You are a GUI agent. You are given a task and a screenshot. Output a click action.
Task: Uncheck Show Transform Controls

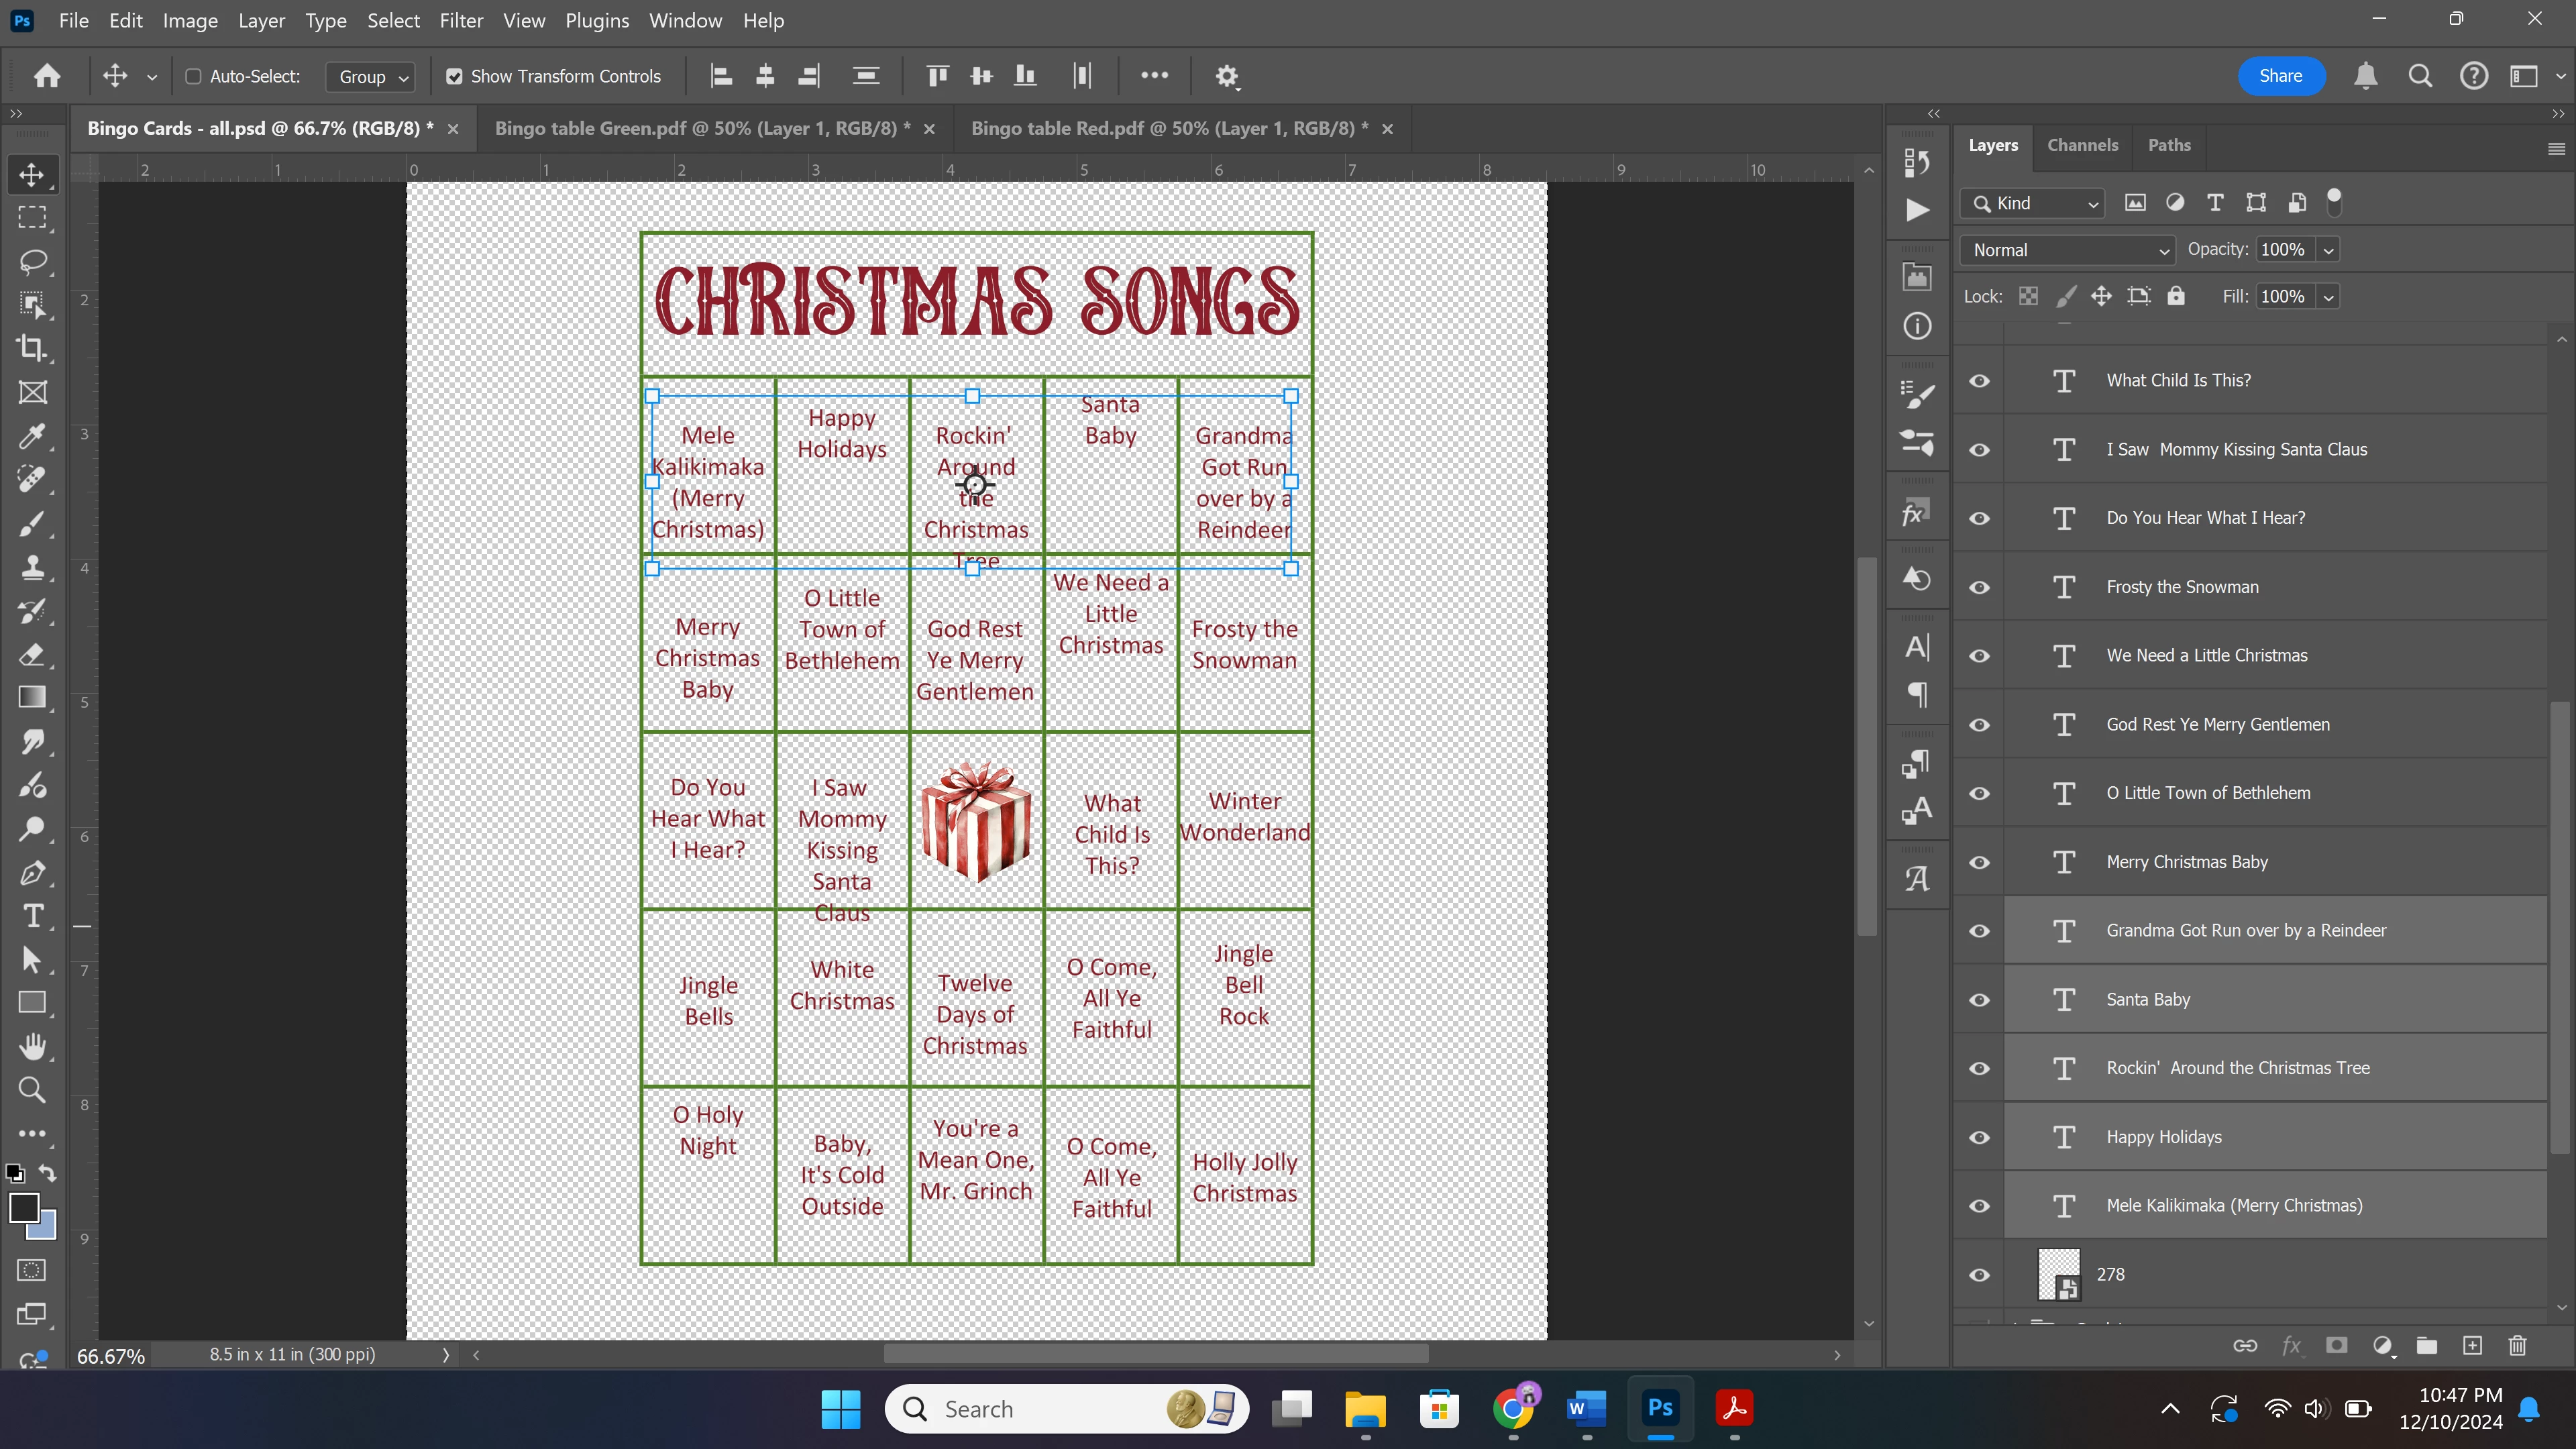(x=454, y=76)
